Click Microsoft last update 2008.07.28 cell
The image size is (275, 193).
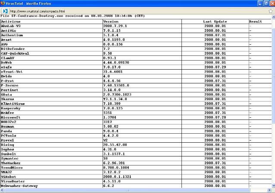tap(215, 117)
